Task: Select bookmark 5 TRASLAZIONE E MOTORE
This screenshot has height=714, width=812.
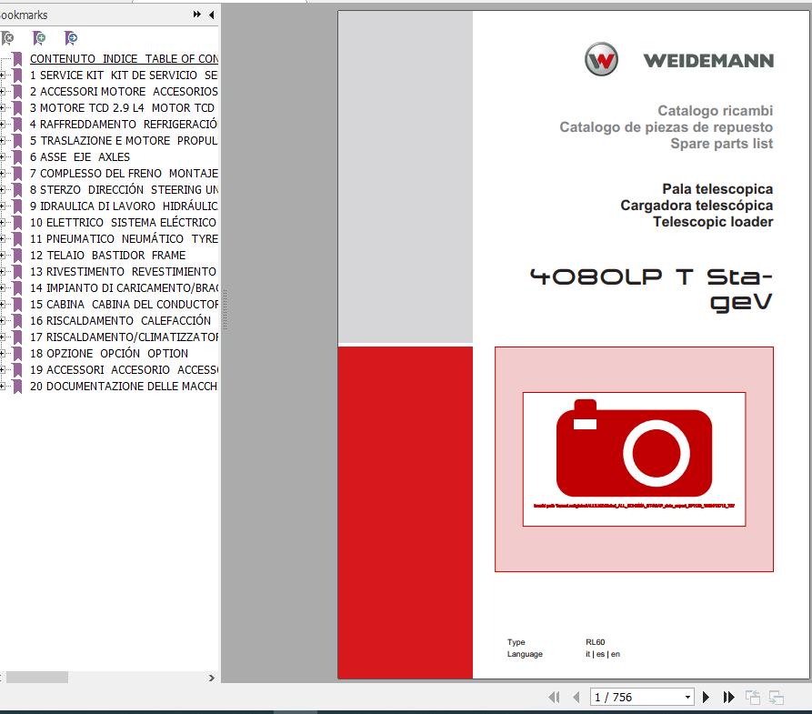Action: click(x=124, y=140)
